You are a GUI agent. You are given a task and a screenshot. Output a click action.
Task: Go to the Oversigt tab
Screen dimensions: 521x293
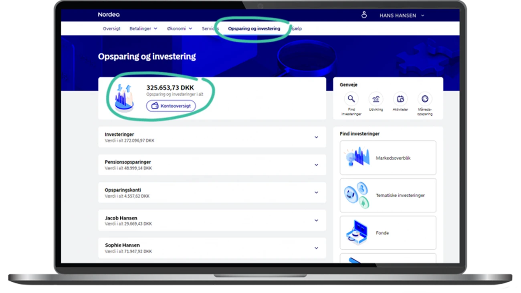[x=111, y=29]
